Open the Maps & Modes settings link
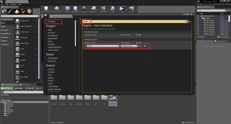The height and width of the screenshot is (124, 231). coord(52,38)
